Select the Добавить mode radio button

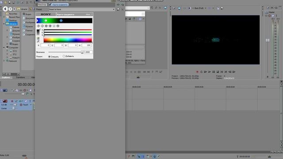[64, 56]
